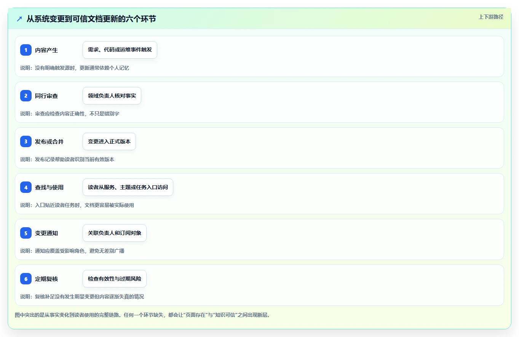Viewport: 519px width, 337px height.
Task: Click step number badge 3 for 发布或合并
Action: click(26, 141)
